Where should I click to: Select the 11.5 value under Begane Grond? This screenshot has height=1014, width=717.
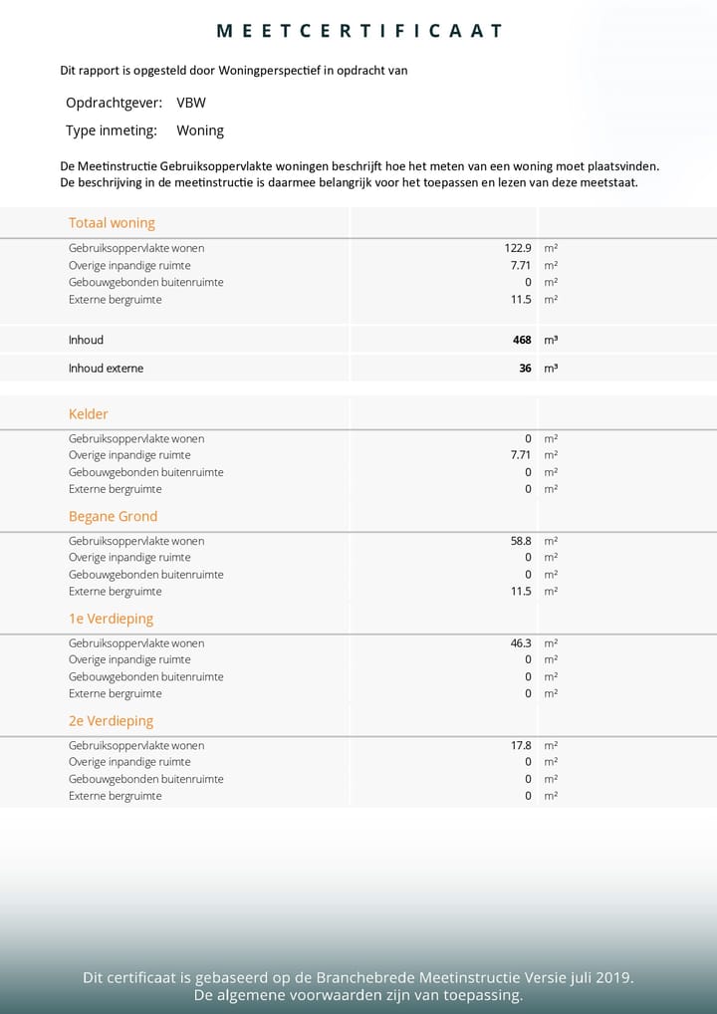[x=521, y=592]
